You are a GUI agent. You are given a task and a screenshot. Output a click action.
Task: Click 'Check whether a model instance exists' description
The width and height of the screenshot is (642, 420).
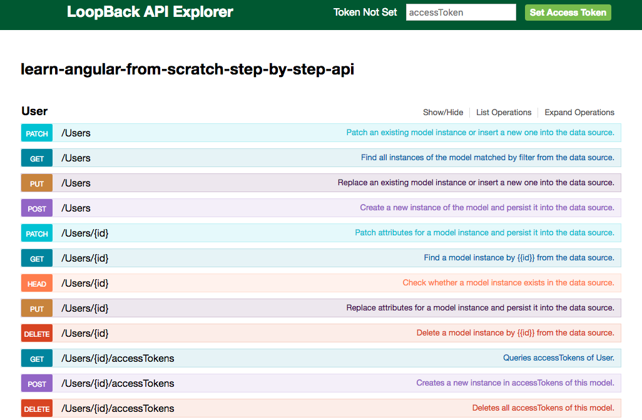[509, 282]
